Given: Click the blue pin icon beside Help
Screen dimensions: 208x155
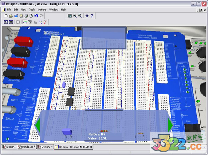Looking at the screenshot, I should (x=87, y=16).
